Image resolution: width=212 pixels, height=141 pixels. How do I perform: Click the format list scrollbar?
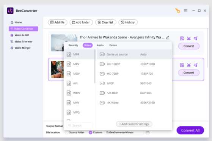tap(95, 67)
